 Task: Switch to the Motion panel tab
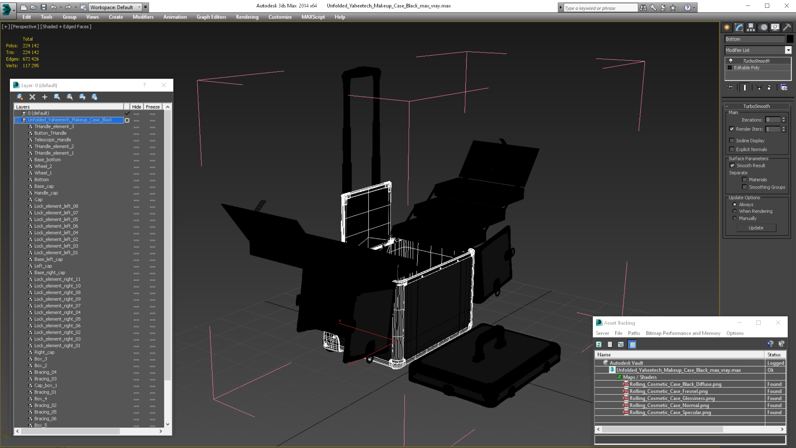click(x=763, y=27)
